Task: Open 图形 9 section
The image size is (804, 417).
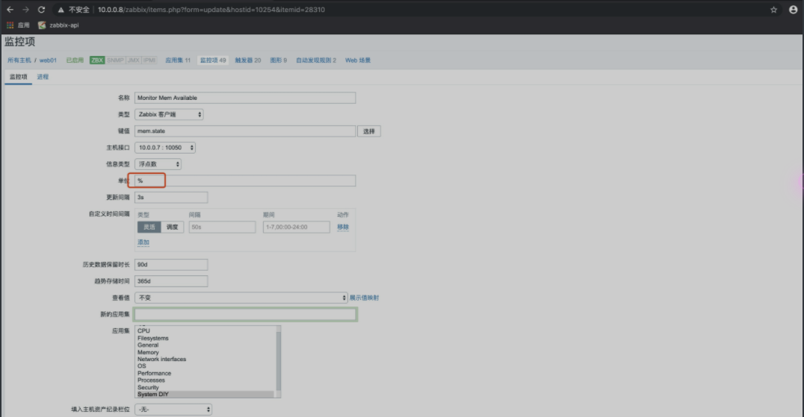Action: coord(279,60)
